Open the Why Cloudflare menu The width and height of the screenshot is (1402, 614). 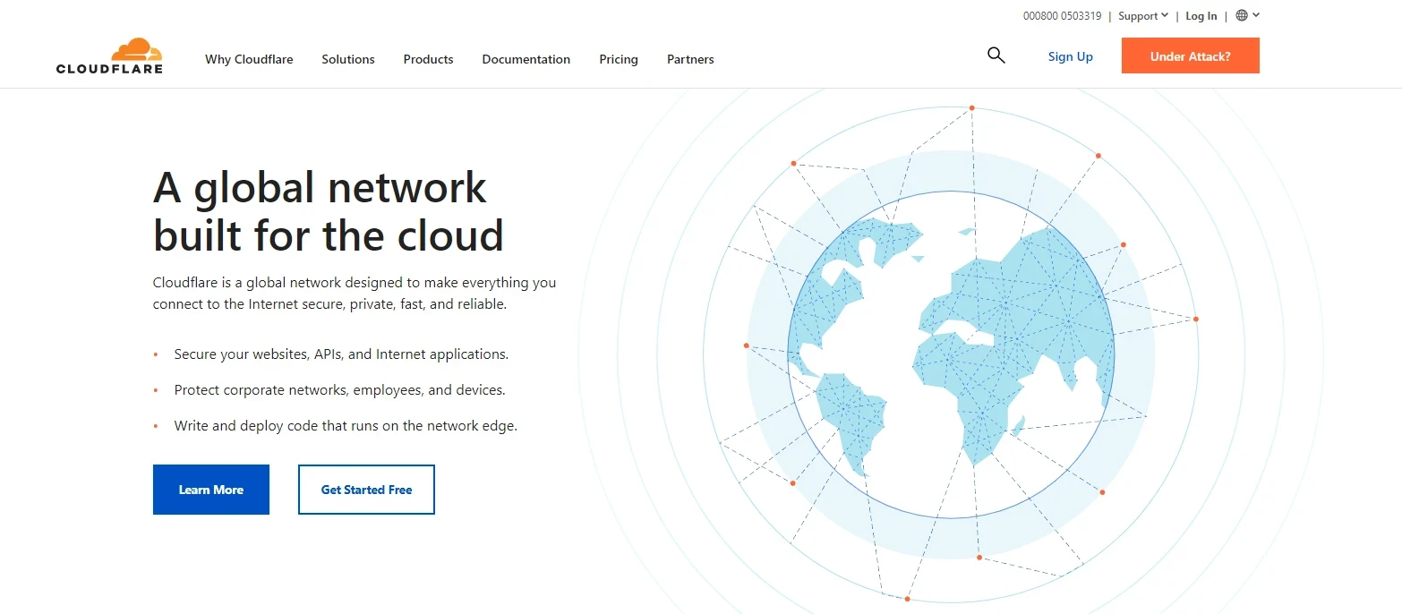pyautogui.click(x=249, y=59)
